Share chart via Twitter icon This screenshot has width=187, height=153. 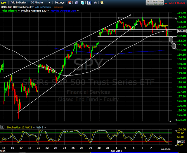click(x=82, y=3)
